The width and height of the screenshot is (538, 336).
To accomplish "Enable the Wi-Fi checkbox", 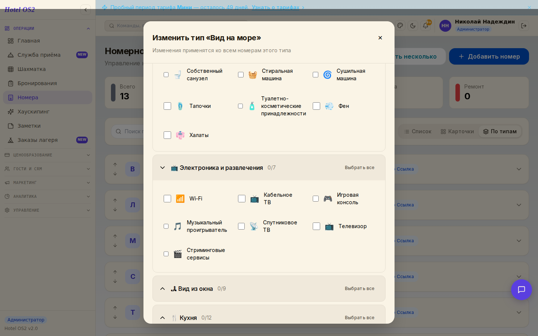I will pos(167,199).
